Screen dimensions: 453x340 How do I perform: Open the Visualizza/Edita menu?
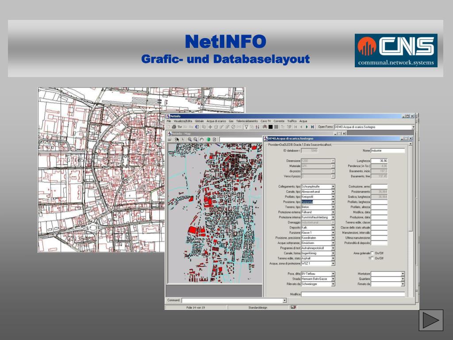[183, 121]
